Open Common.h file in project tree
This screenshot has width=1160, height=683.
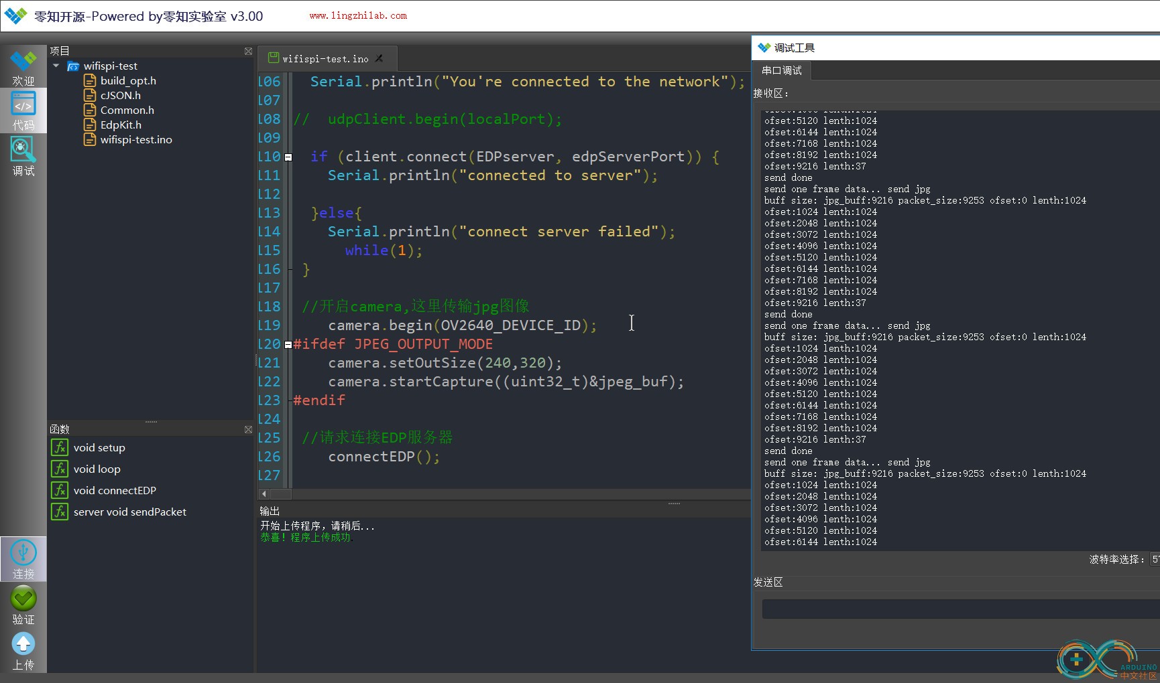[x=127, y=110]
